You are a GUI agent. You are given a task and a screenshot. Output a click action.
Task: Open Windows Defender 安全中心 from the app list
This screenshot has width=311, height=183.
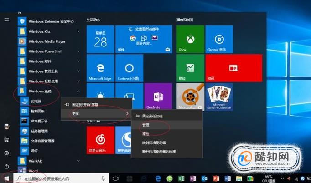pos(49,21)
